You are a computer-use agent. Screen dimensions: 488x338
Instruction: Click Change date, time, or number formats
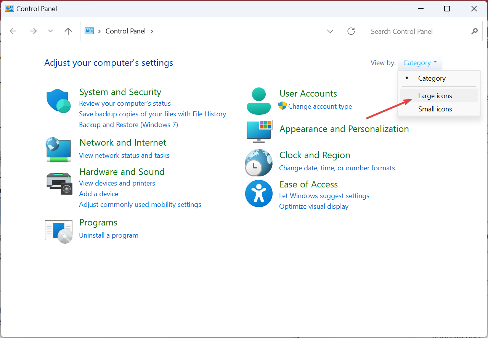337,168
